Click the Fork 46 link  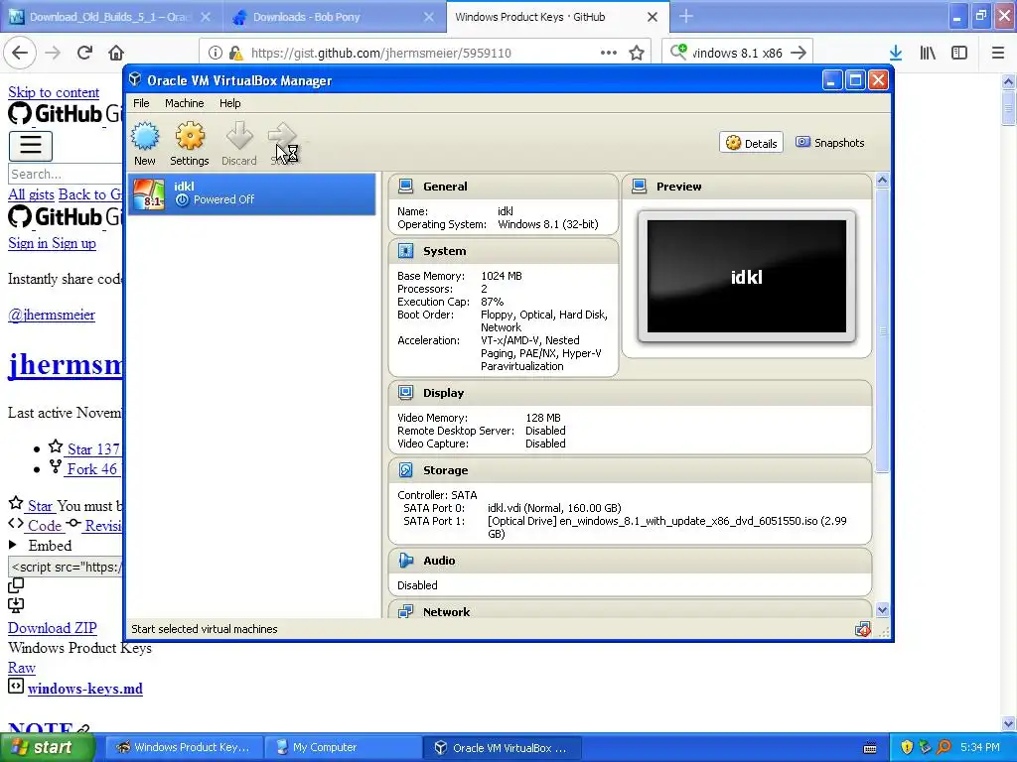[x=92, y=469]
